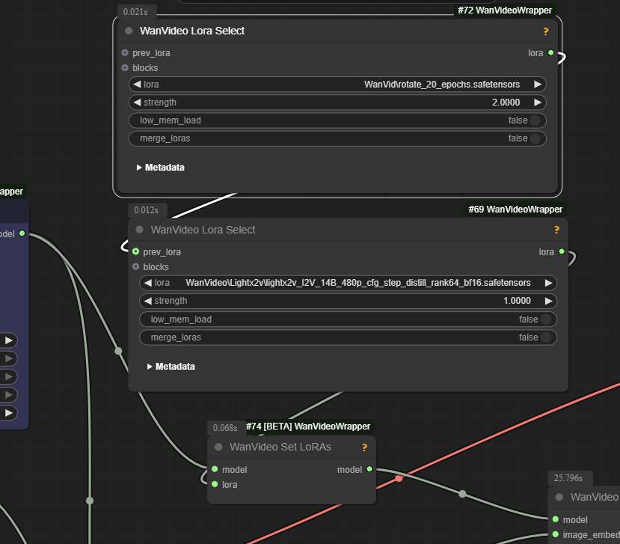This screenshot has width=620, height=544.
Task: Open help for node #69 Lora Select
Action: (556, 230)
